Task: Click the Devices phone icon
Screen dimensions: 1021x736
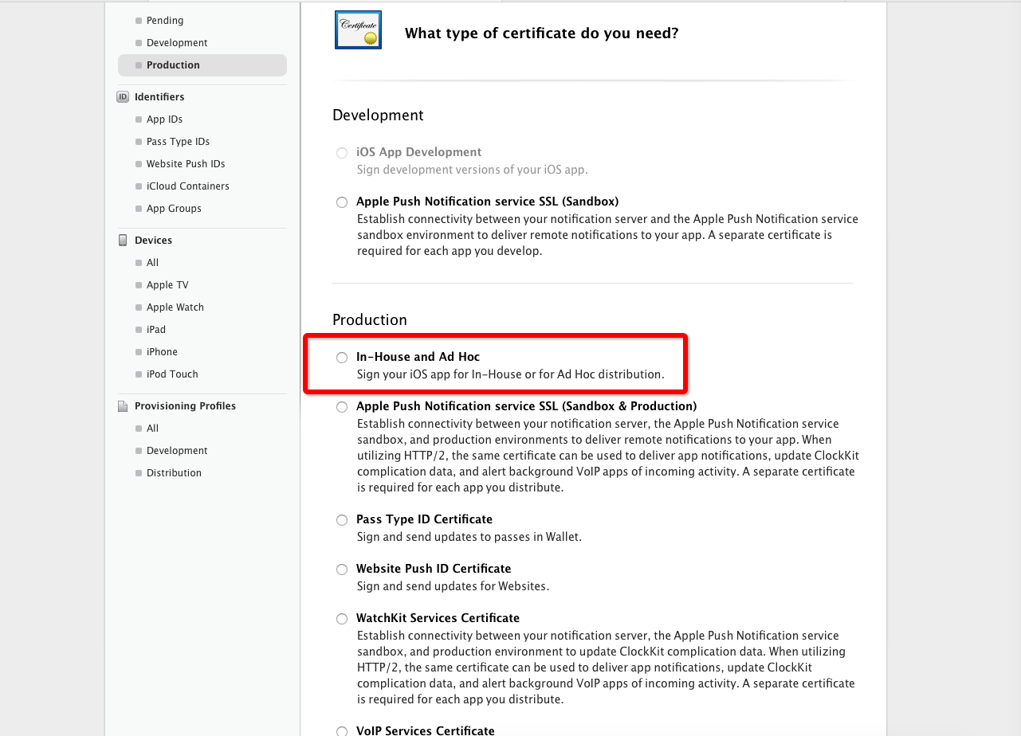Action: pyautogui.click(x=123, y=241)
